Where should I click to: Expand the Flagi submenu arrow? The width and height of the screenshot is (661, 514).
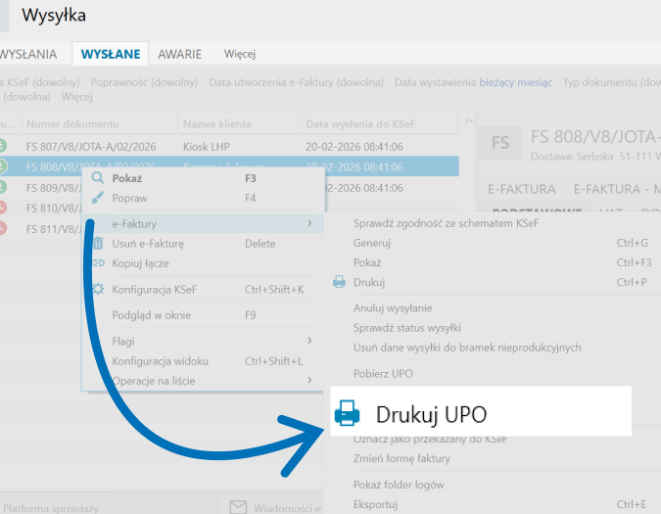309,342
